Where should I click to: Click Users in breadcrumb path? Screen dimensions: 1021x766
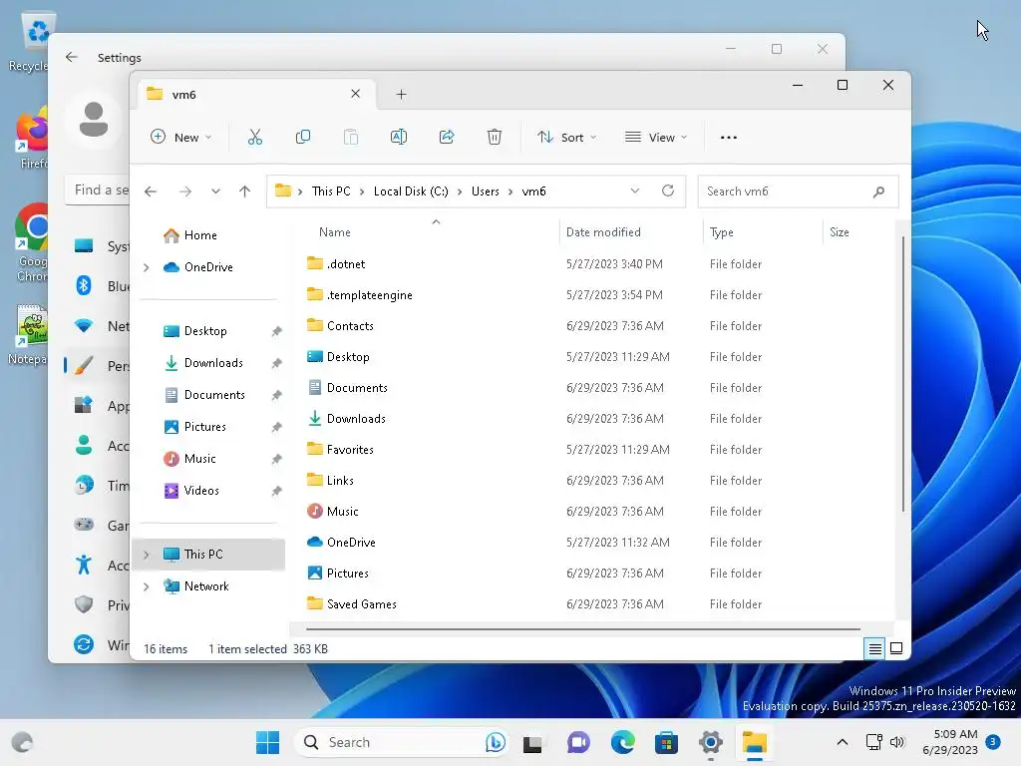486,191
